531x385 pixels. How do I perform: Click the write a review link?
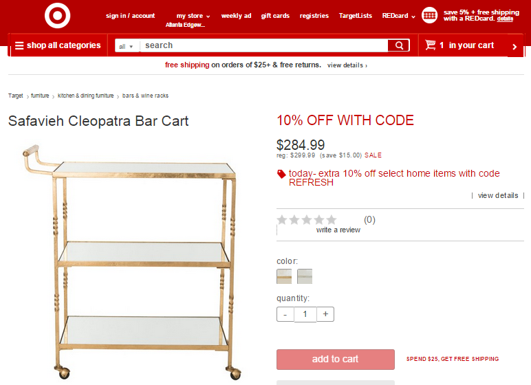(338, 230)
